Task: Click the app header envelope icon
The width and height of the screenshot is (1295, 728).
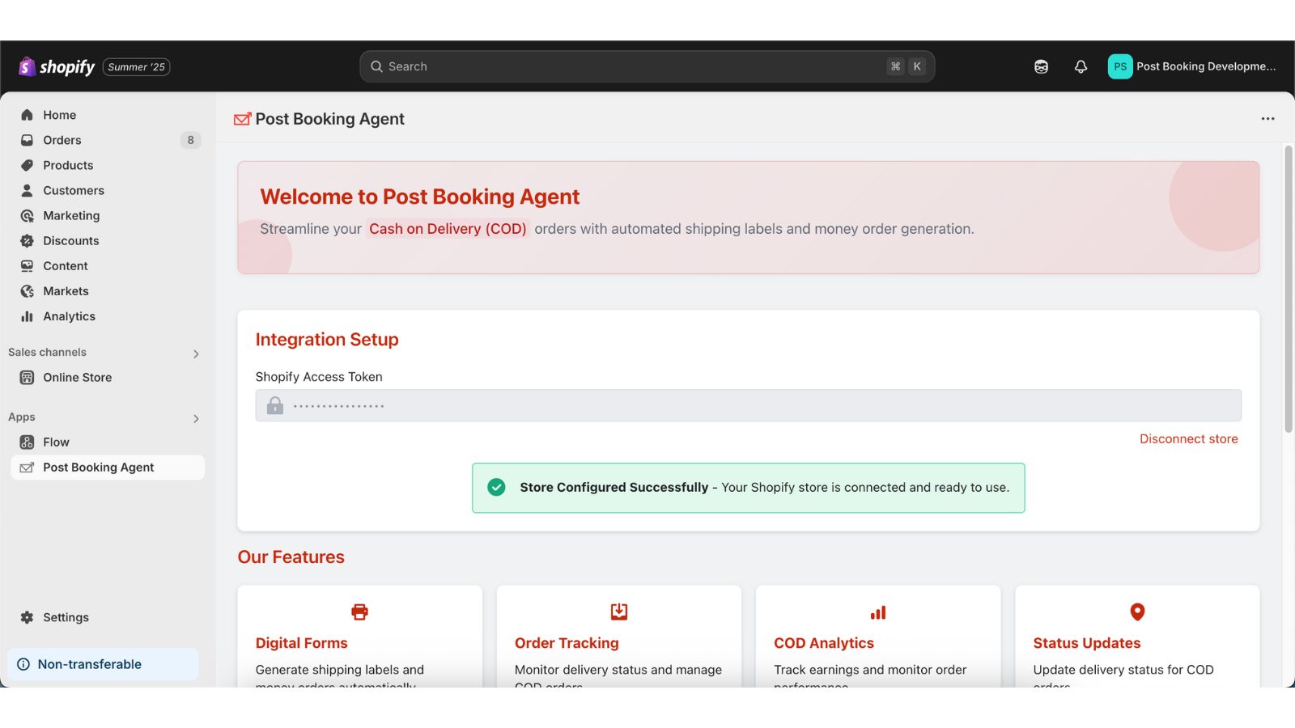Action: click(x=242, y=119)
